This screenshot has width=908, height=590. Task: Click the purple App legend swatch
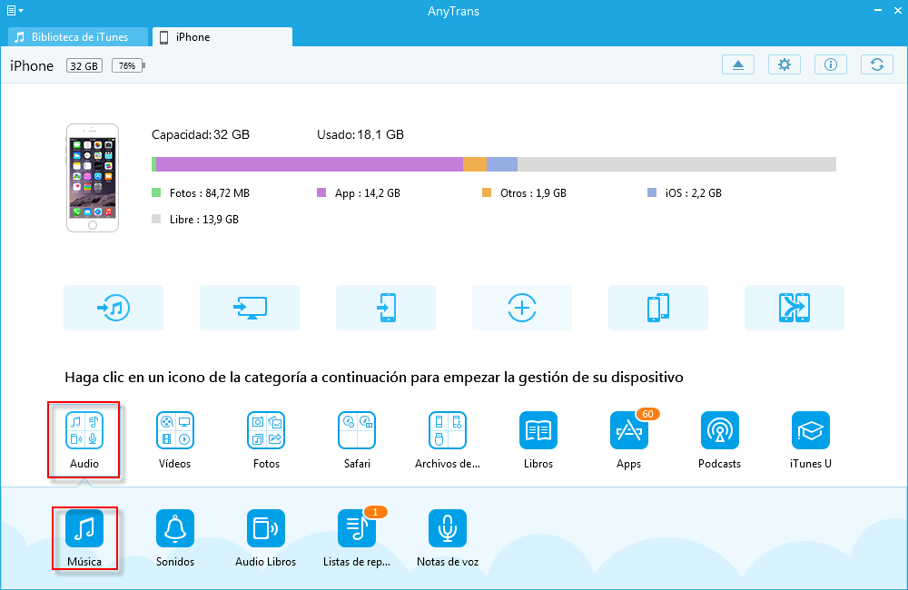pyautogui.click(x=321, y=192)
